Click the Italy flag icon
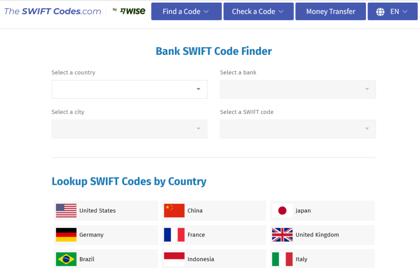Viewport: 420px width, 268px height. [x=282, y=259]
